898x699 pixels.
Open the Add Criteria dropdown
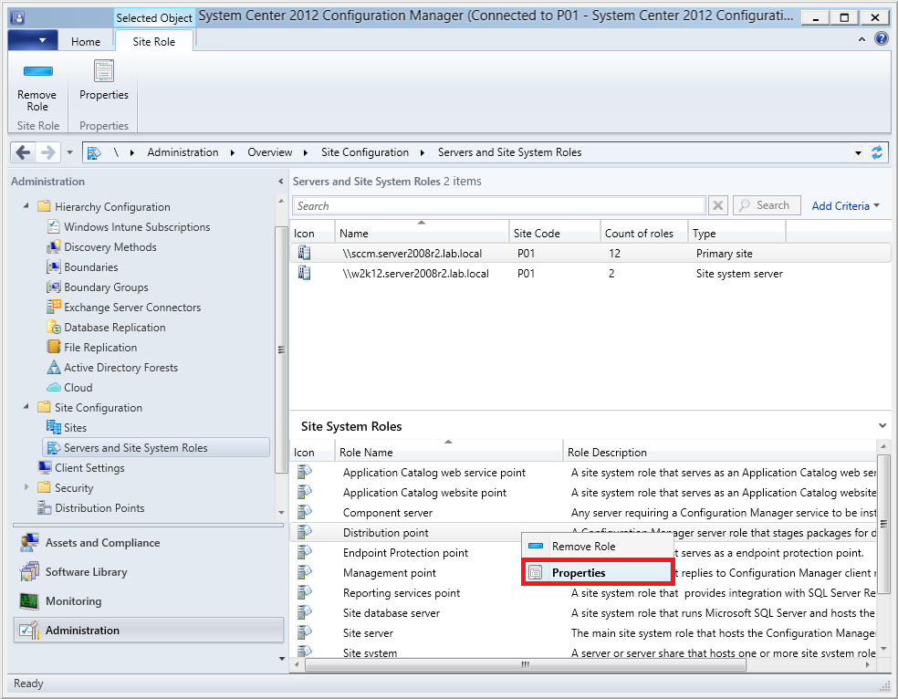[x=845, y=206]
